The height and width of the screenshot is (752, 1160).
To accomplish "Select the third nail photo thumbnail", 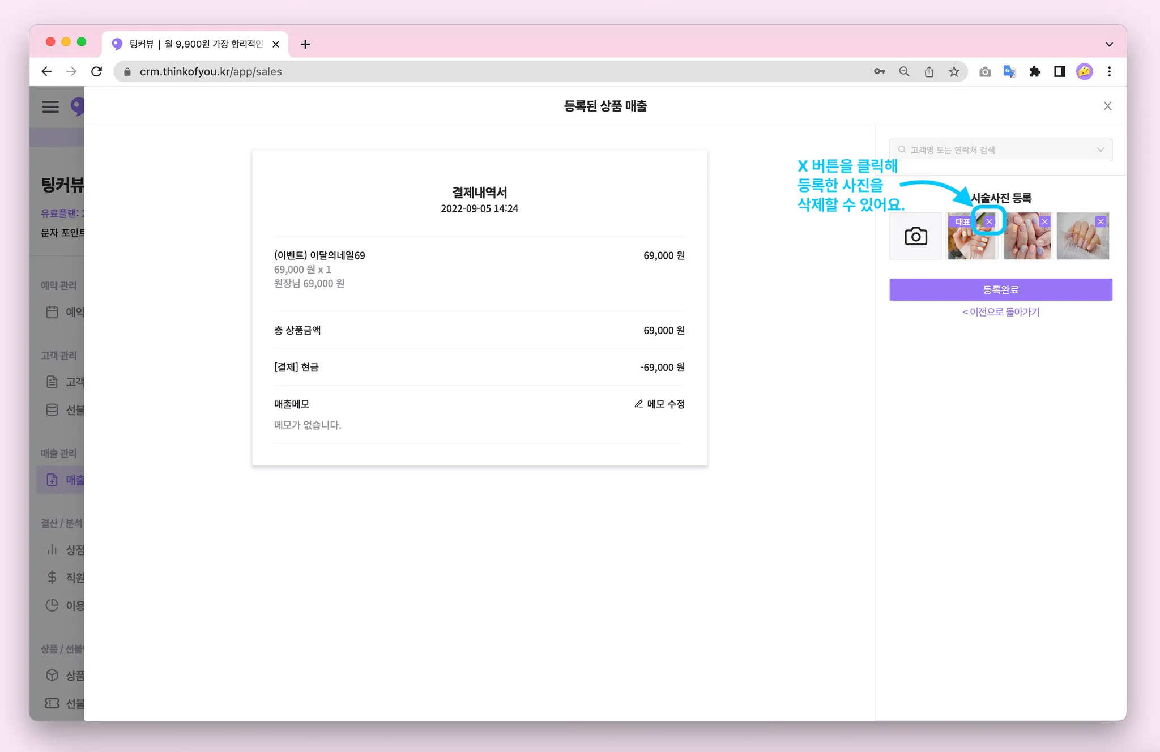I will [1083, 241].
